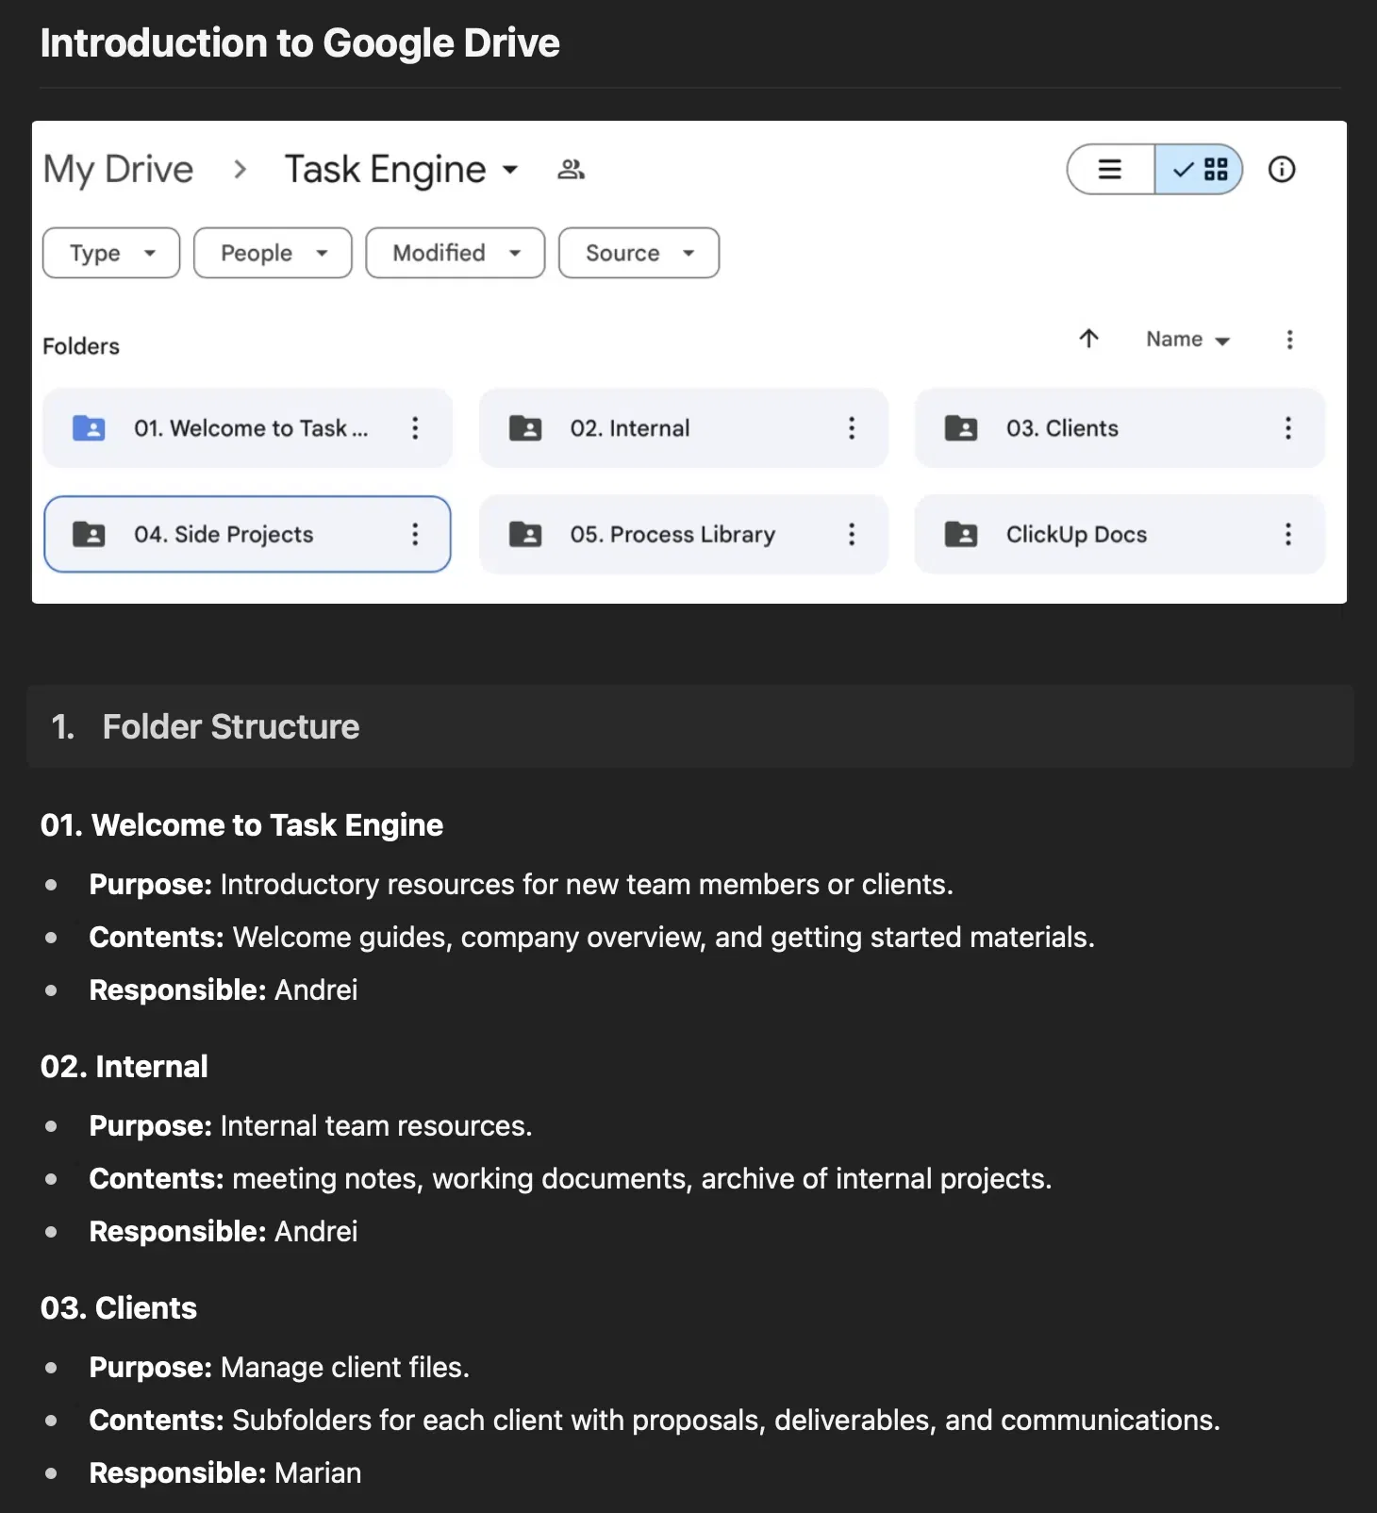Select the 04. Side Projects folder
1377x1513 pixels.
tap(247, 534)
